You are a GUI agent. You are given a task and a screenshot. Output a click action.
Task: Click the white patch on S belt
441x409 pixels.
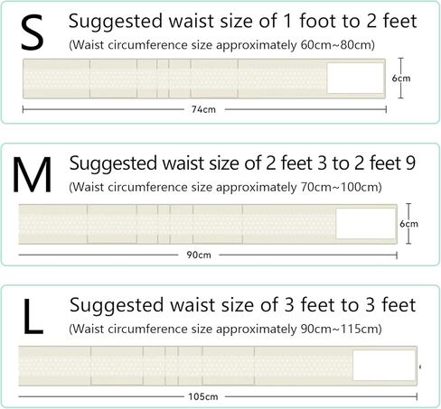point(355,79)
